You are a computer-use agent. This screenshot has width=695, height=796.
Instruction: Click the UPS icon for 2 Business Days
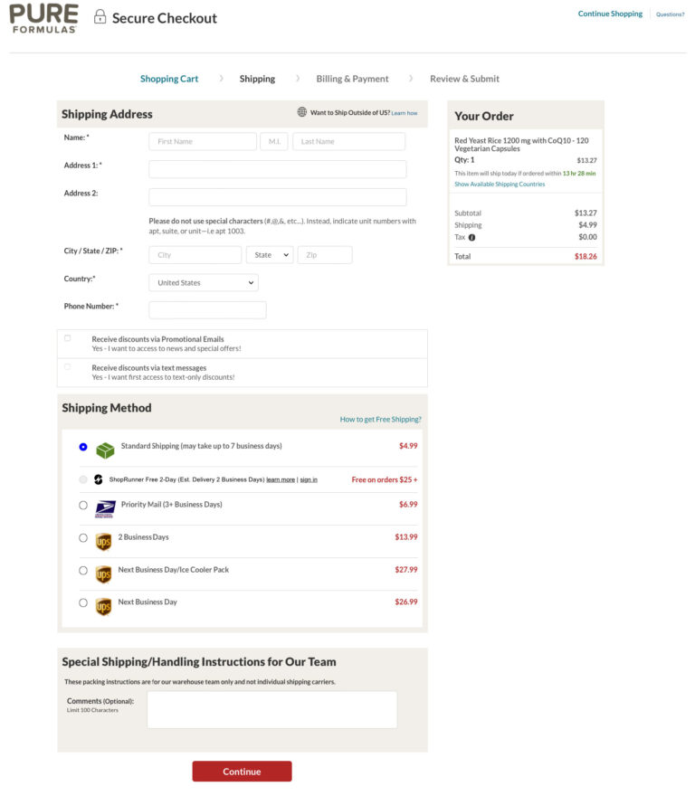103,541
